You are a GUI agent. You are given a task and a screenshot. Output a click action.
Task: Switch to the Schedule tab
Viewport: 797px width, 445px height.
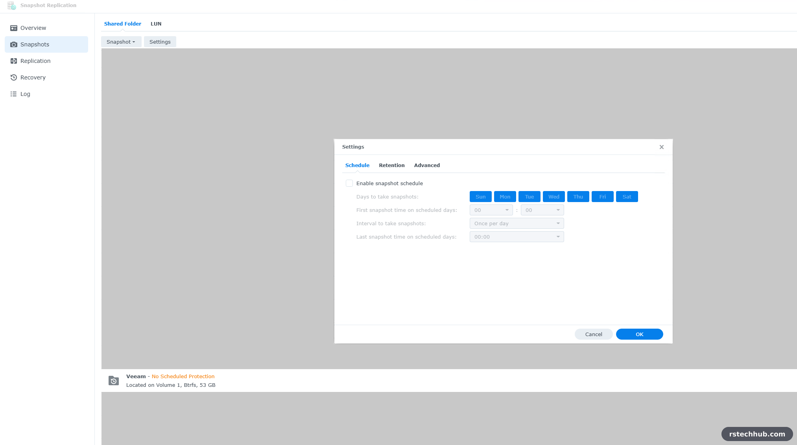pos(357,165)
